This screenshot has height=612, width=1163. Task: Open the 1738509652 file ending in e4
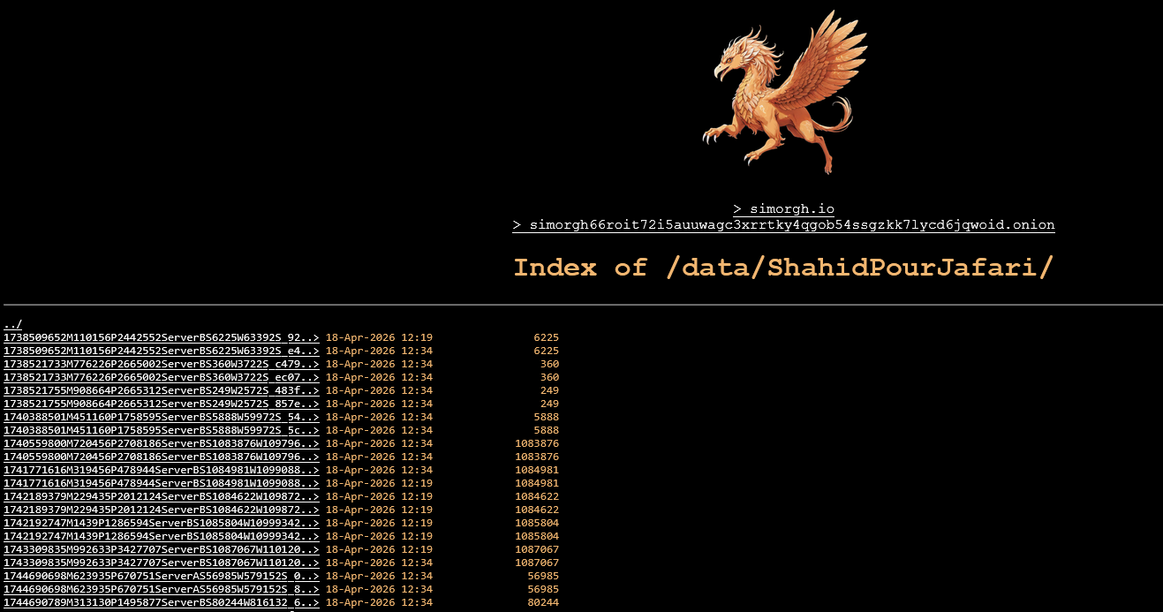(161, 351)
